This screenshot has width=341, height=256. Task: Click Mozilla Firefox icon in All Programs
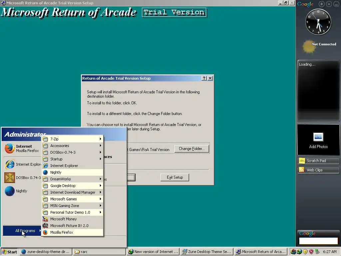(45, 232)
